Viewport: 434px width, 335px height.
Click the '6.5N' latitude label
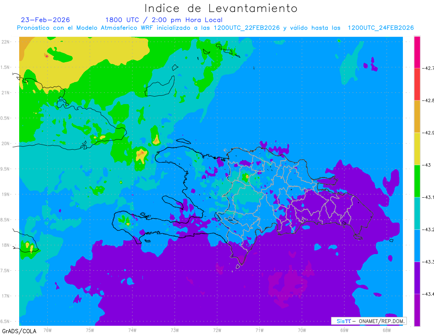5,321
